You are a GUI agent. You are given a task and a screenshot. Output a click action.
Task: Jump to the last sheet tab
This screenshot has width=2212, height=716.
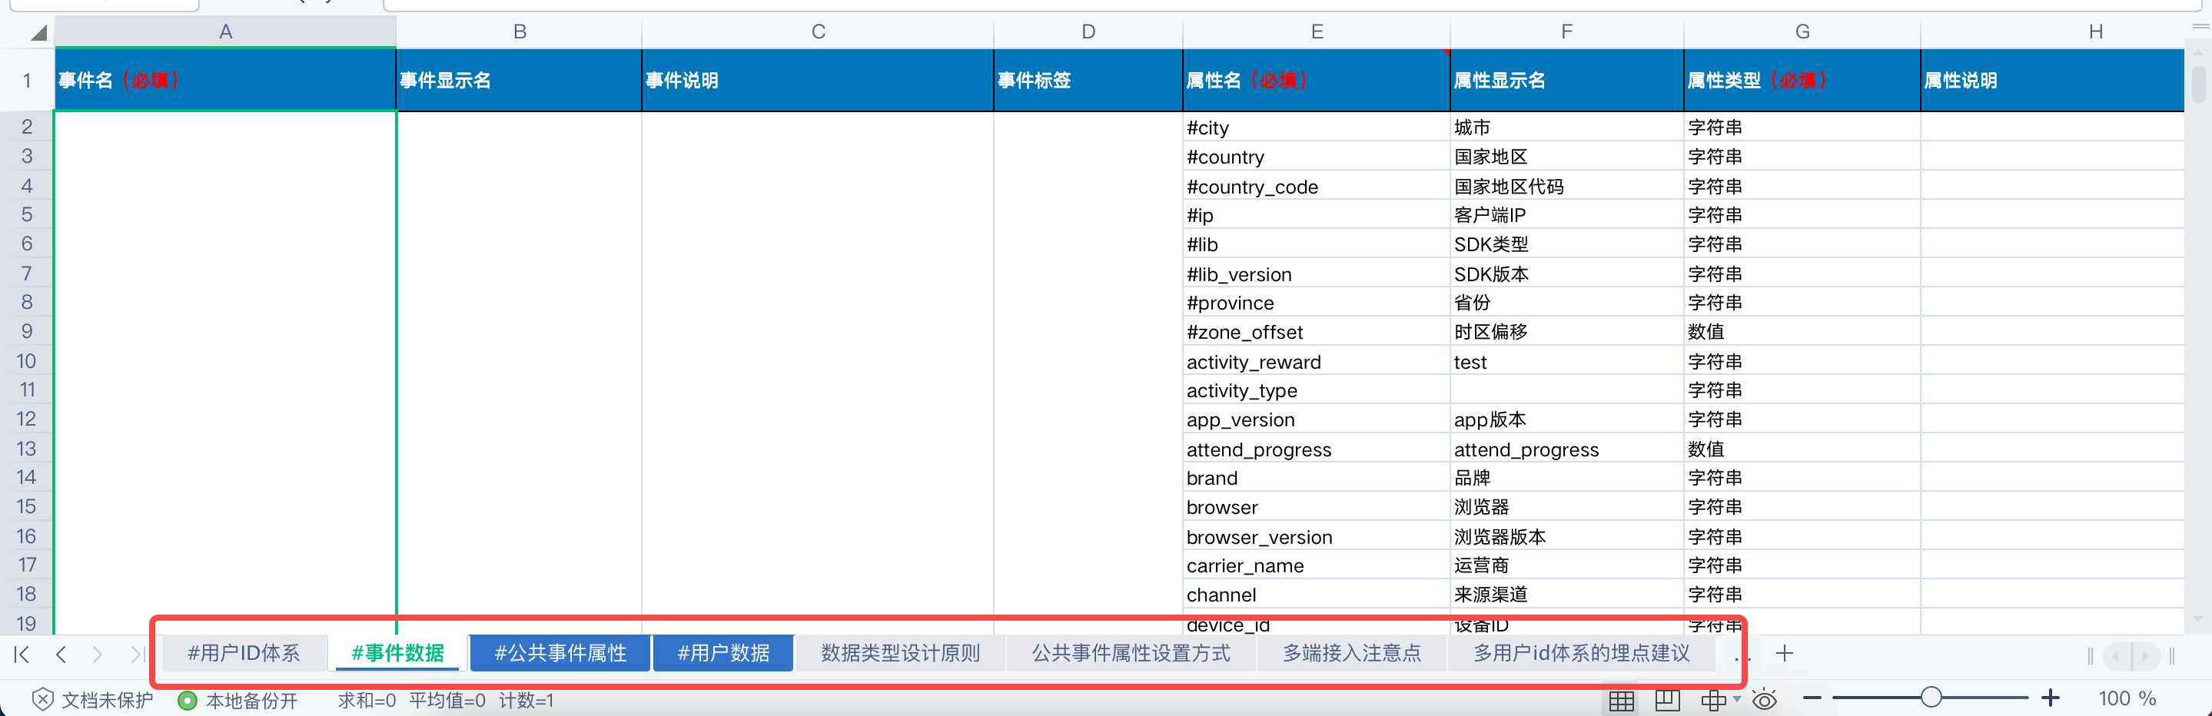click(137, 655)
